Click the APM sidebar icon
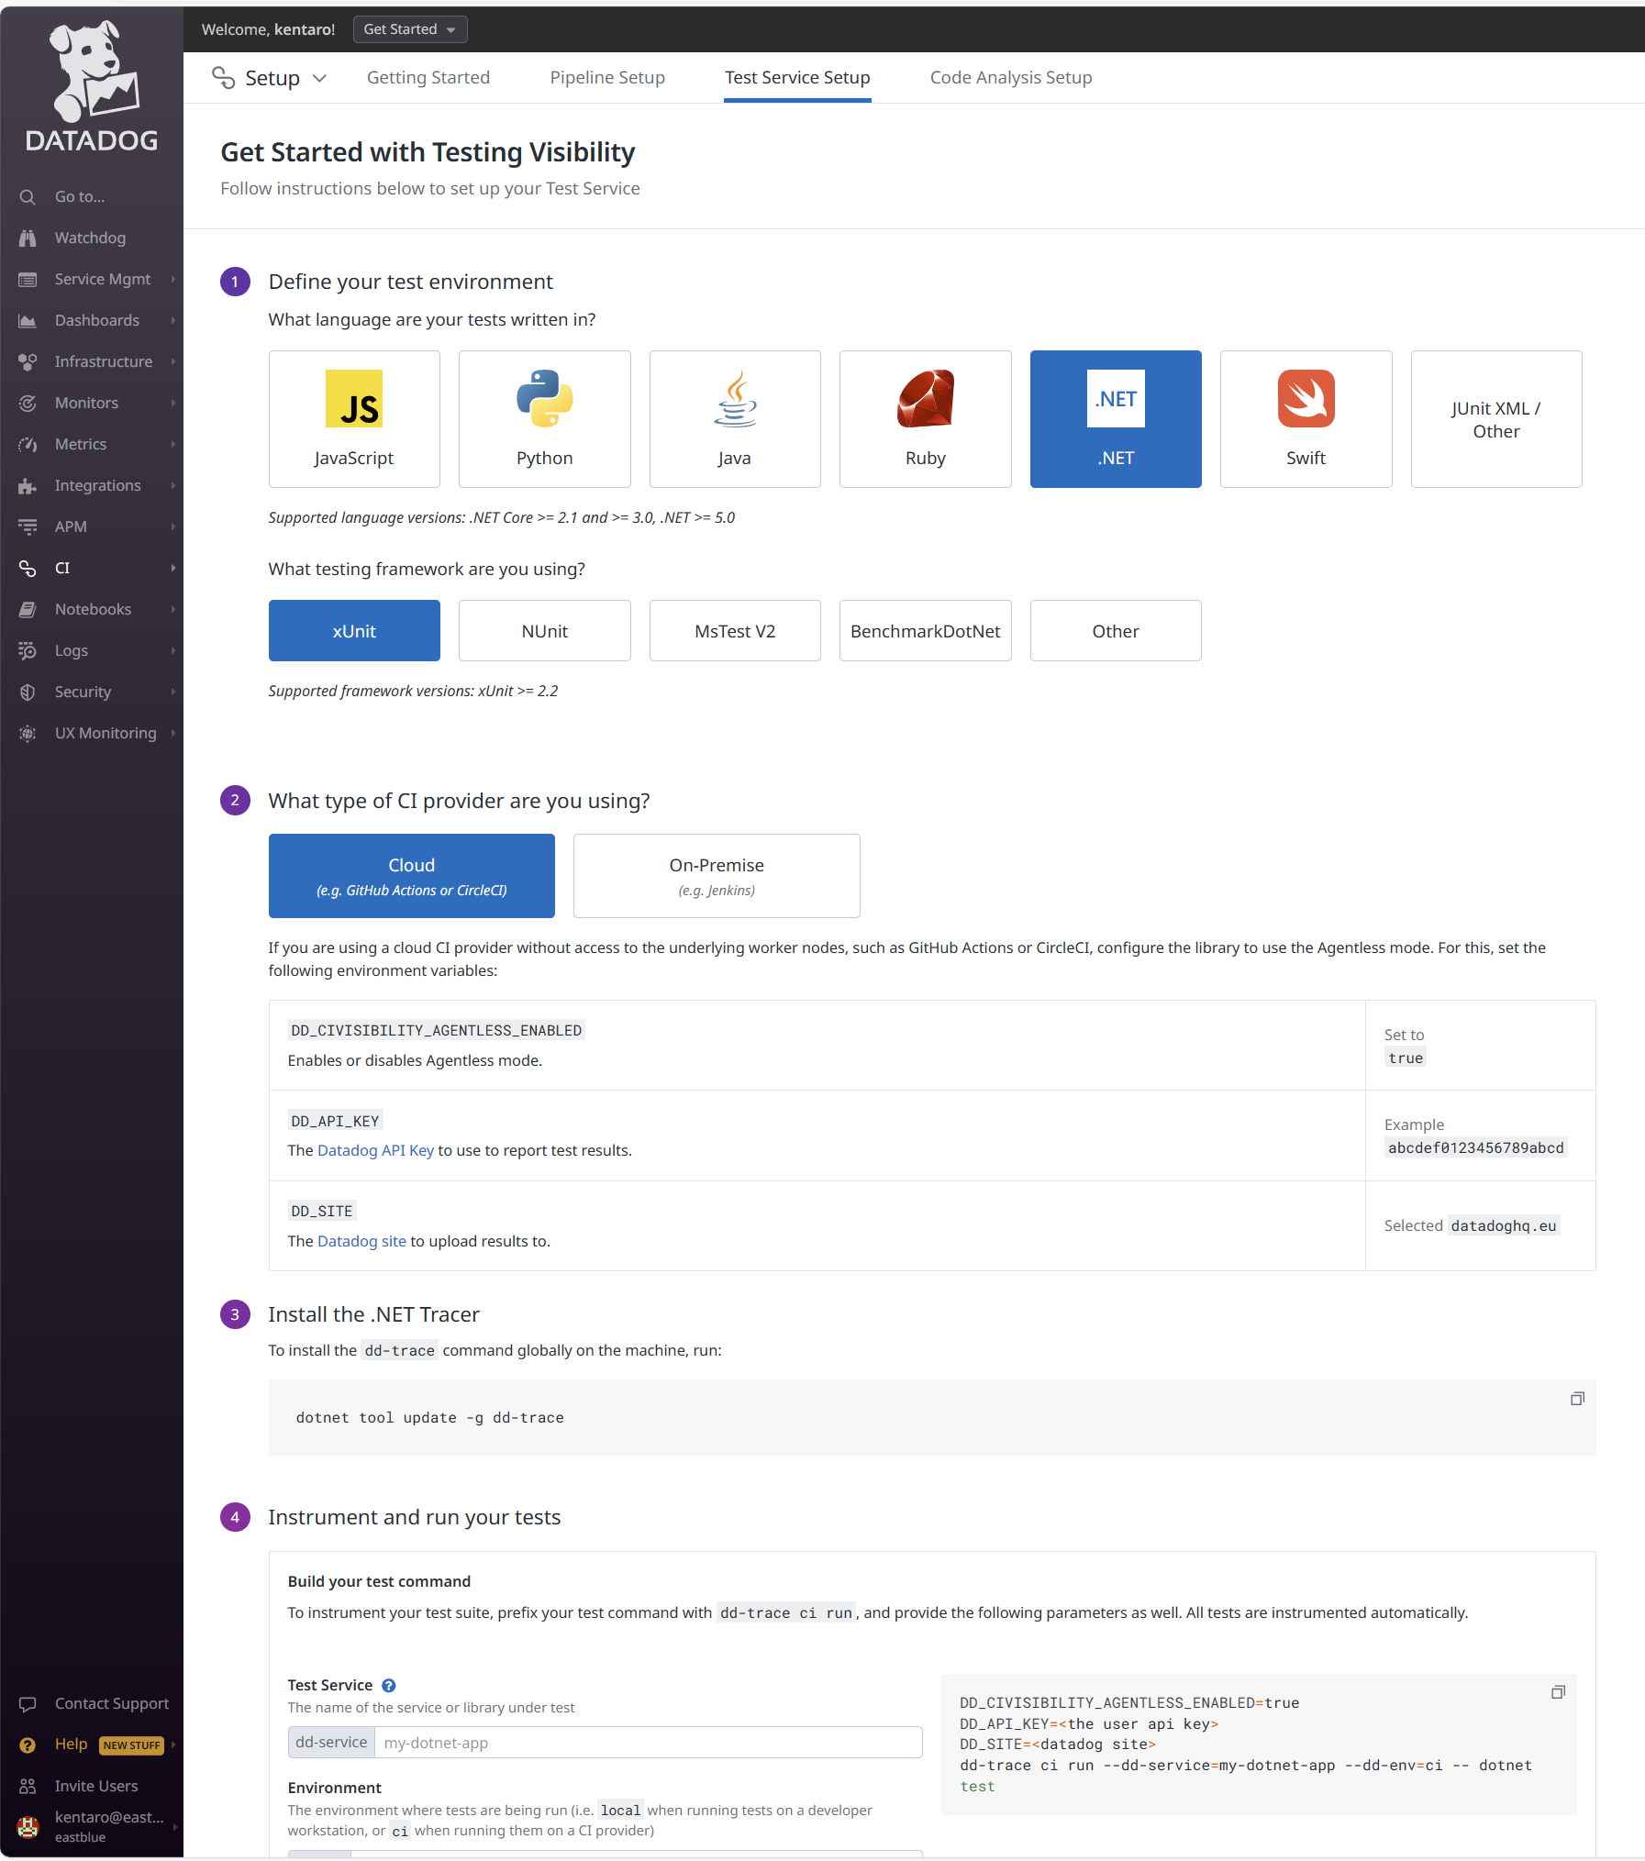 28,526
